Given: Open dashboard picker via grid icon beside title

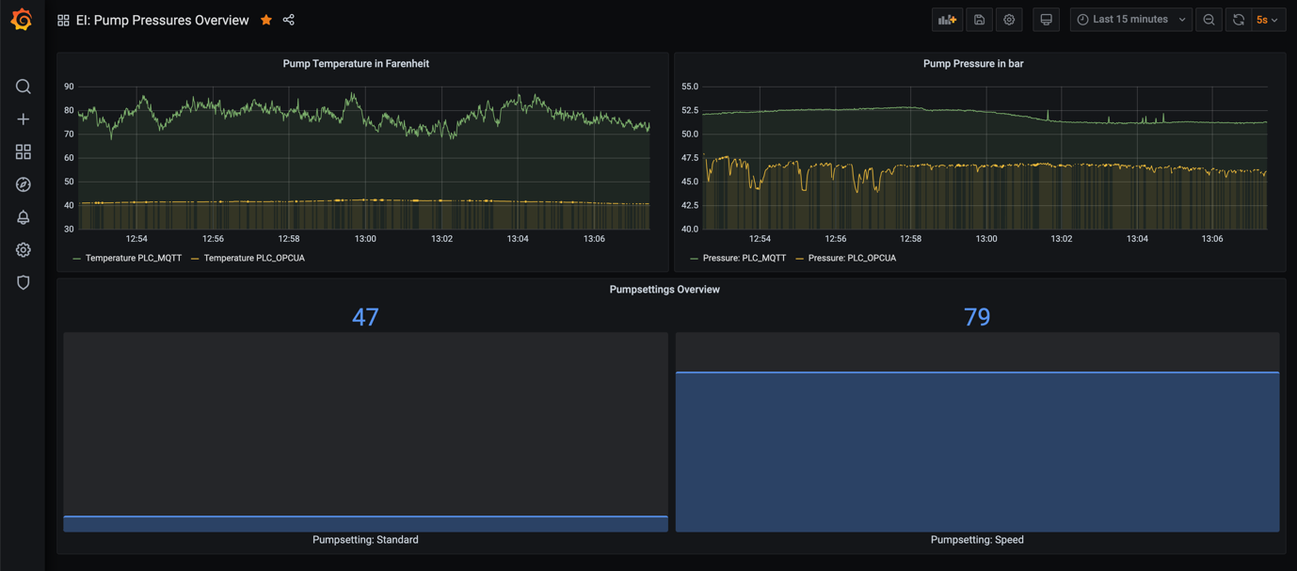Looking at the screenshot, I should pyautogui.click(x=62, y=19).
